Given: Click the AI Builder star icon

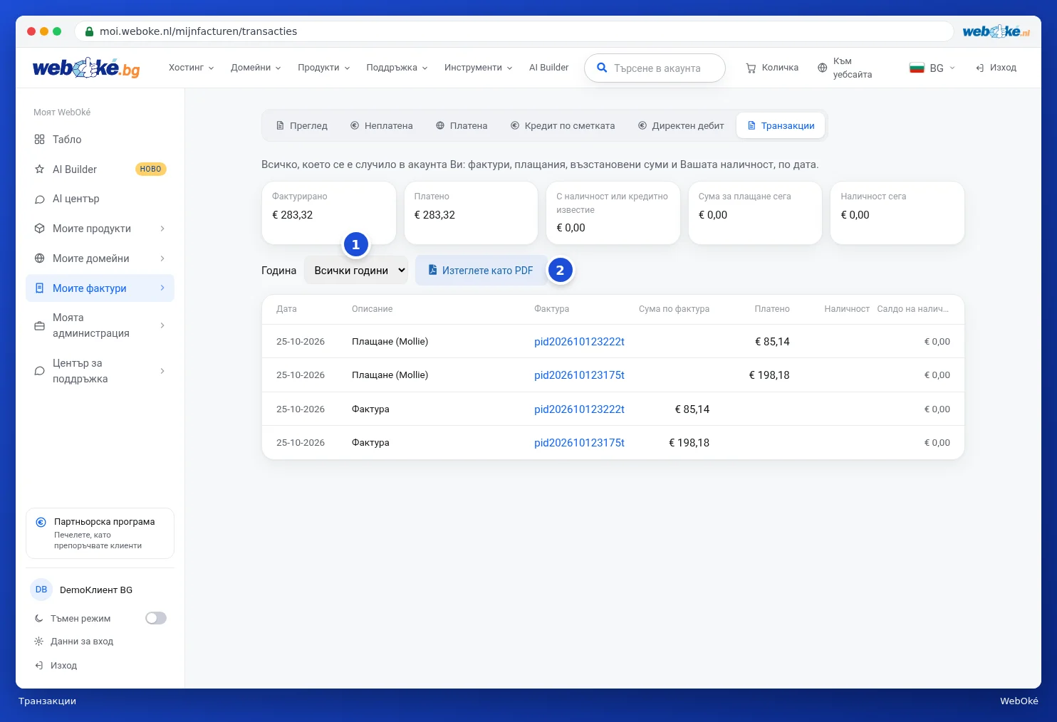Looking at the screenshot, I should coord(40,169).
